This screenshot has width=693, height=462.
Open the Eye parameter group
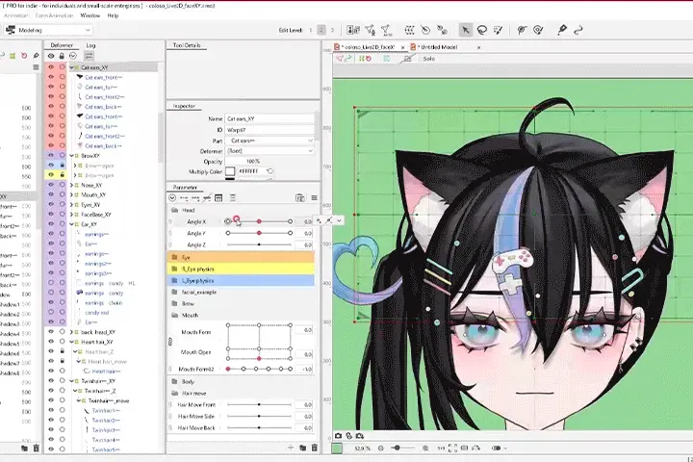coord(241,257)
